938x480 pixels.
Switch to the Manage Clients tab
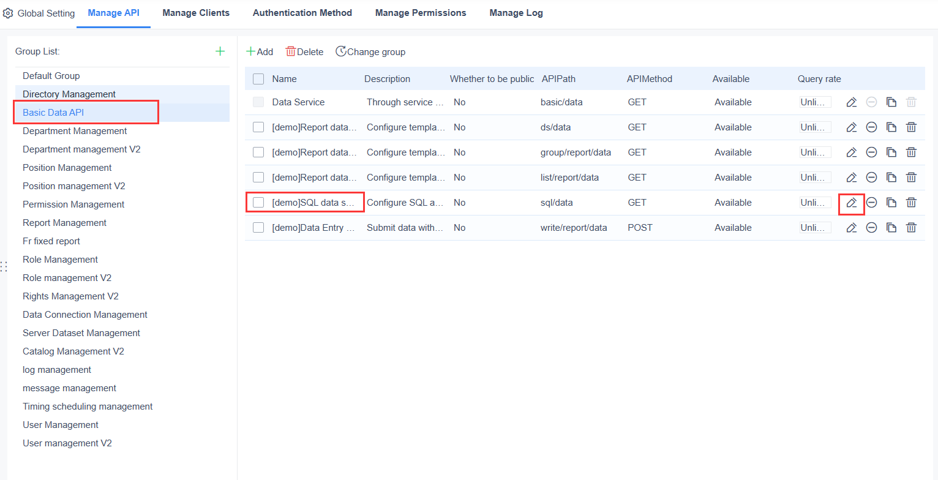(x=195, y=12)
